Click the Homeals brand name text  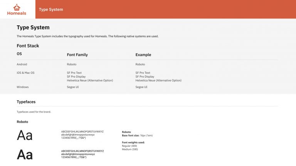click(x=17, y=13)
